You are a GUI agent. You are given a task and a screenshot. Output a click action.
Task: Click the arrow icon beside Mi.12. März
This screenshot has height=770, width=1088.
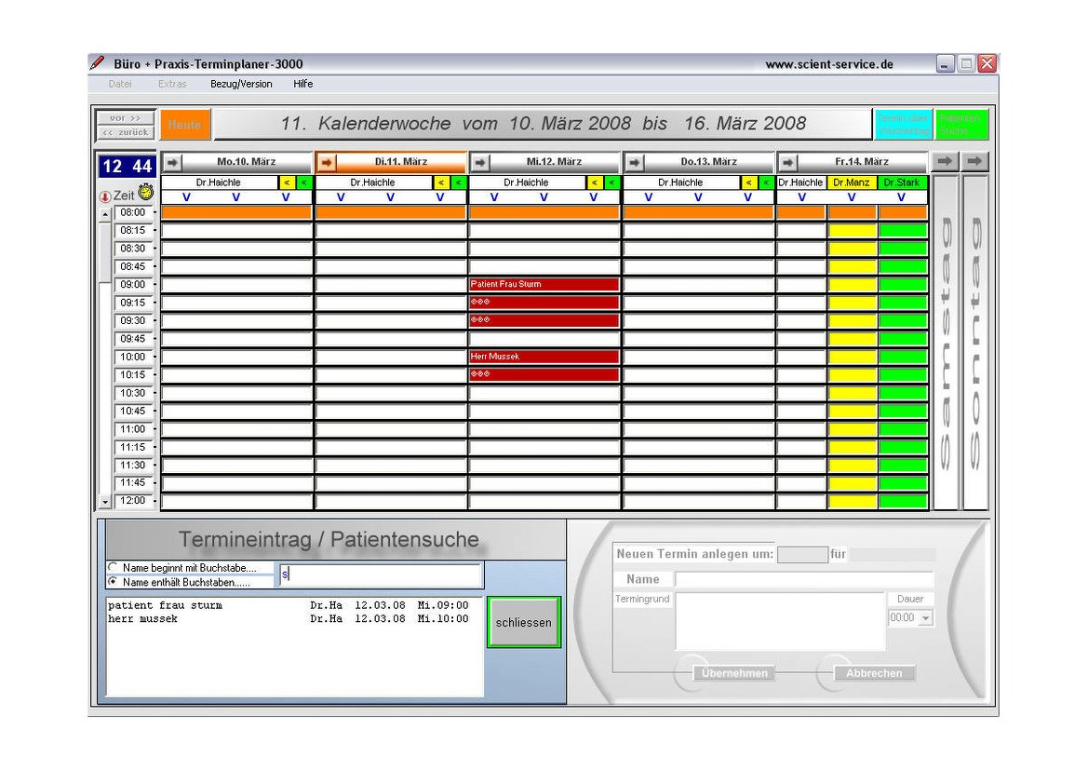click(x=480, y=162)
